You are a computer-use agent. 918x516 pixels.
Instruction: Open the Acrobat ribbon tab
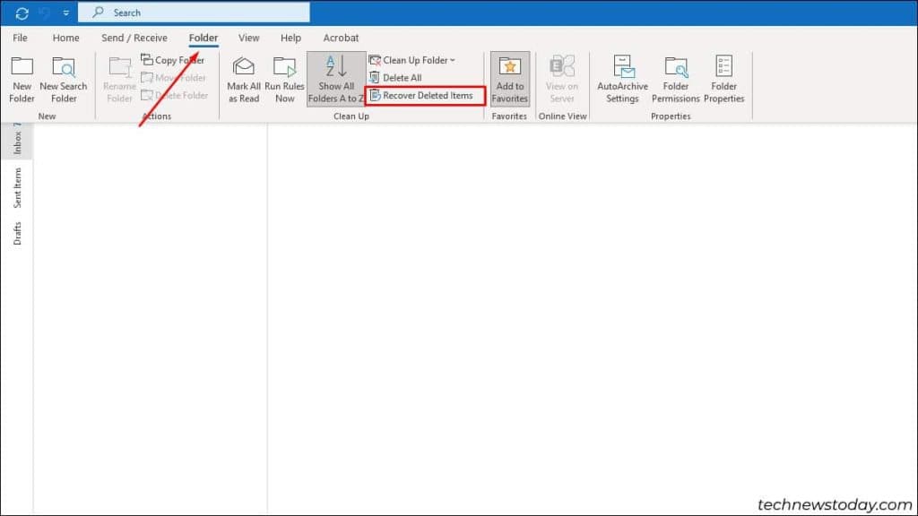coord(341,38)
